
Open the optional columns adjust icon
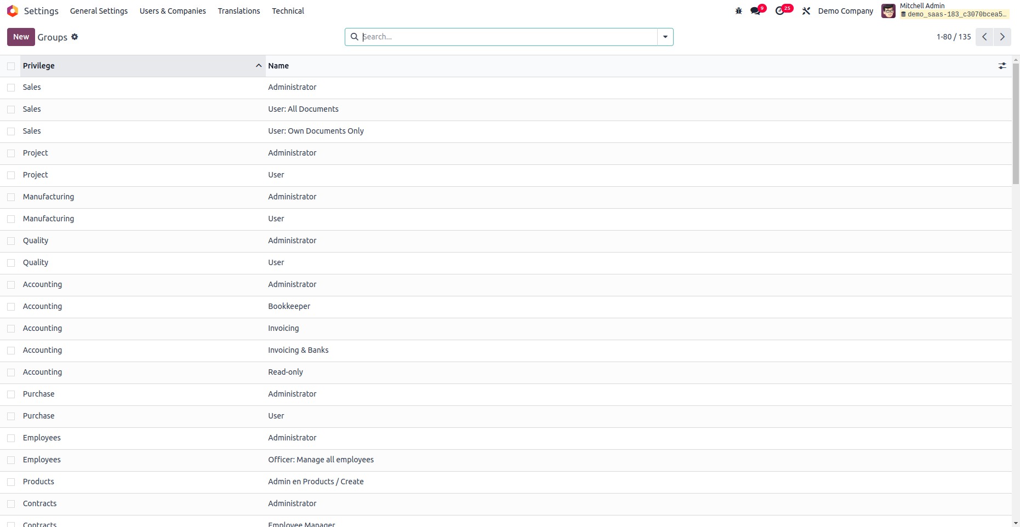[1002, 66]
